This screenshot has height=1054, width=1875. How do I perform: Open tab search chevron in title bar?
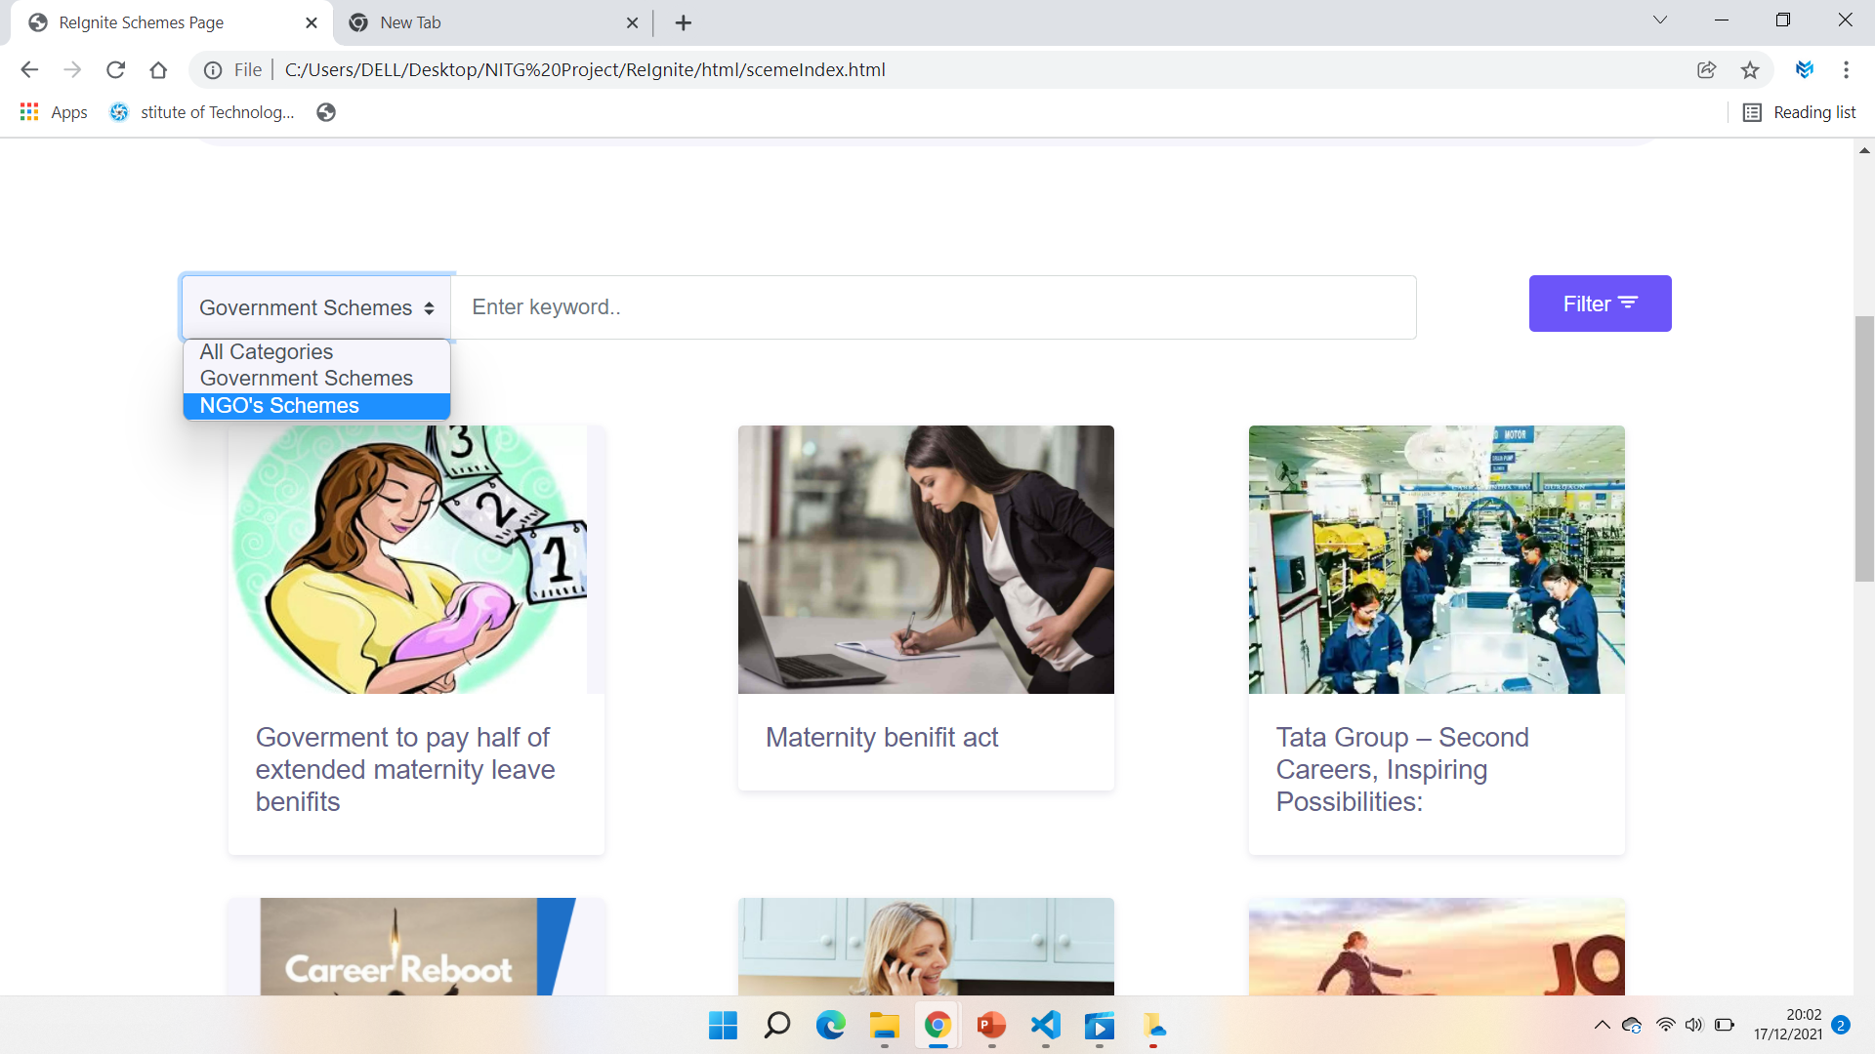click(1659, 20)
